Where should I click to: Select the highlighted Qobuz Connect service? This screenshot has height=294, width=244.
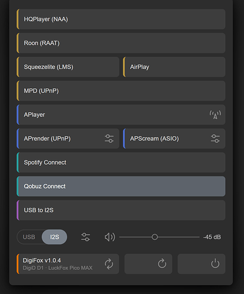click(x=121, y=186)
